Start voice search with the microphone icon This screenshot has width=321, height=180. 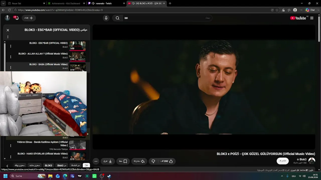(x=106, y=18)
